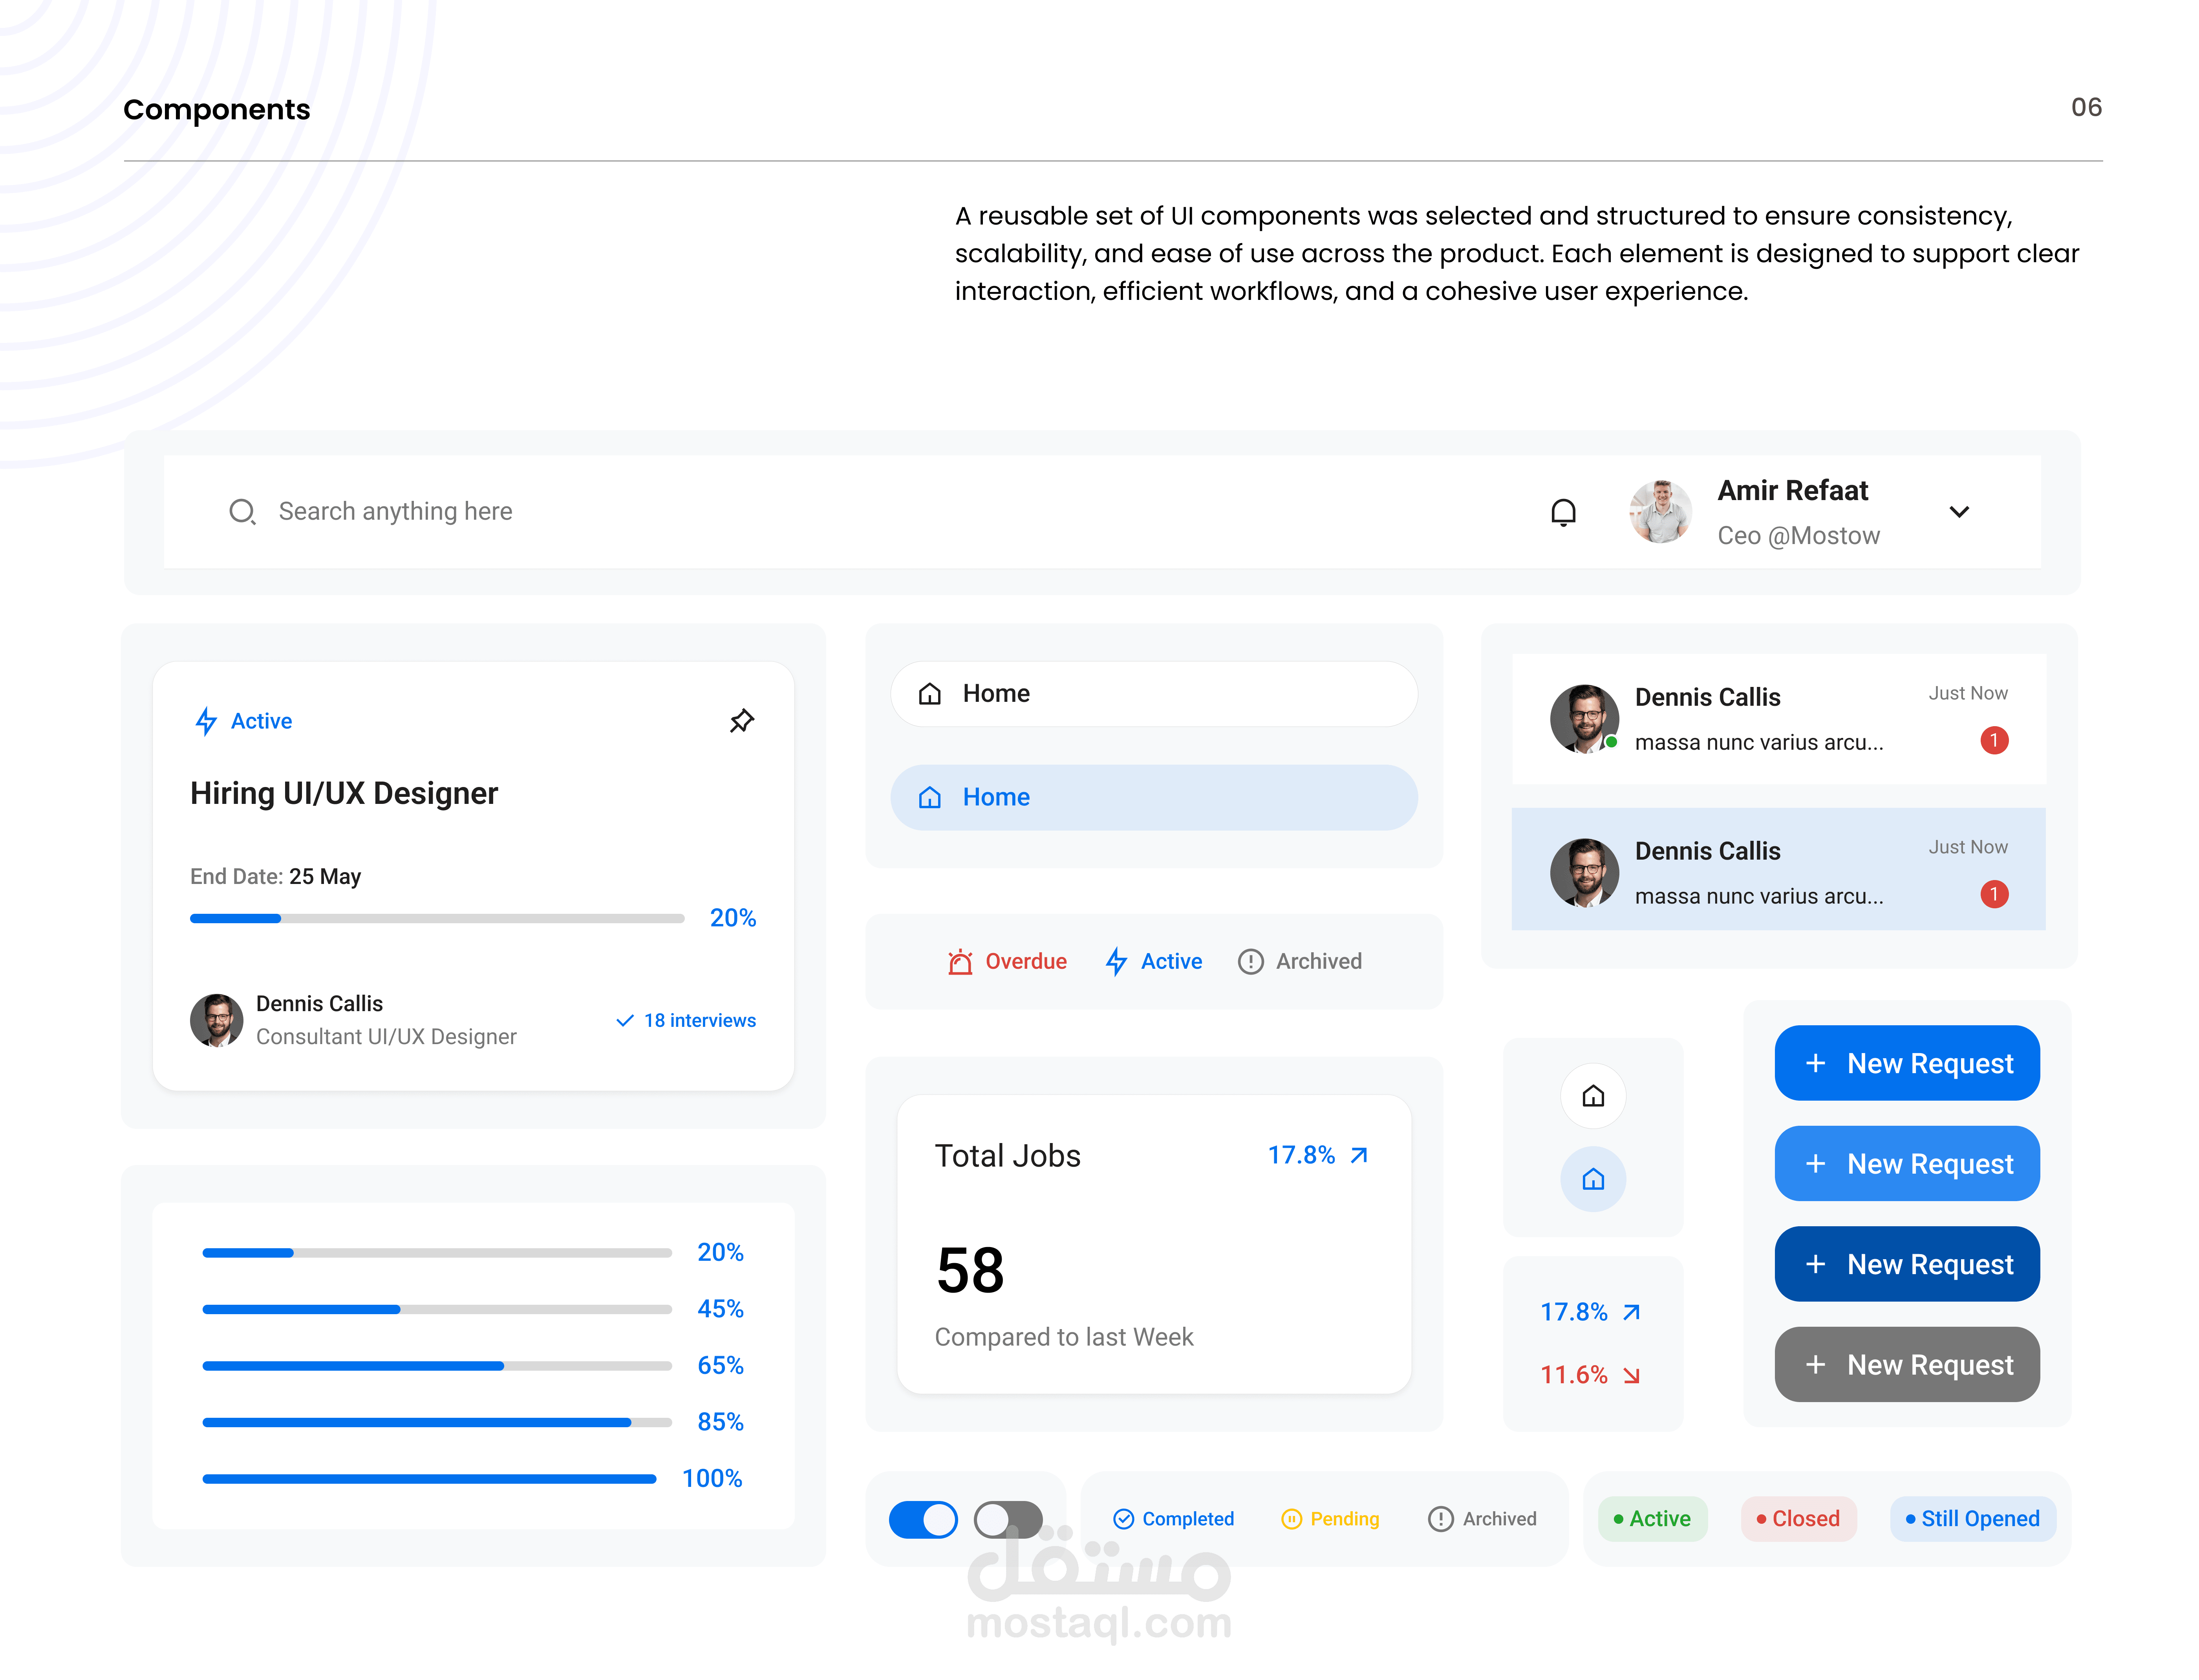Click the red 11.6% downward trend arrow

click(1632, 1376)
